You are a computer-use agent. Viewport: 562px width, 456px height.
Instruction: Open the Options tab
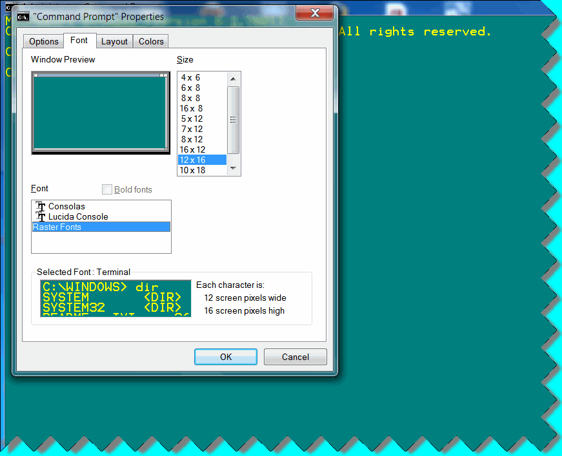click(x=44, y=41)
